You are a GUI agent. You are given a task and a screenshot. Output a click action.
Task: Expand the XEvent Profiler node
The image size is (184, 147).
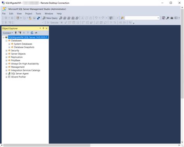click(6, 77)
